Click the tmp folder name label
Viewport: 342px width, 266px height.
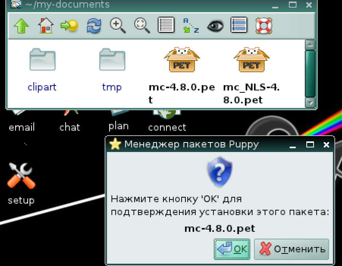[x=112, y=87]
